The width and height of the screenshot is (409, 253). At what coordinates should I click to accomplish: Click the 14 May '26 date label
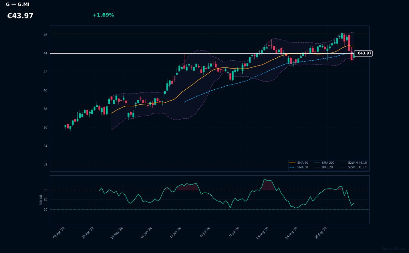pyautogui.click(x=116, y=233)
